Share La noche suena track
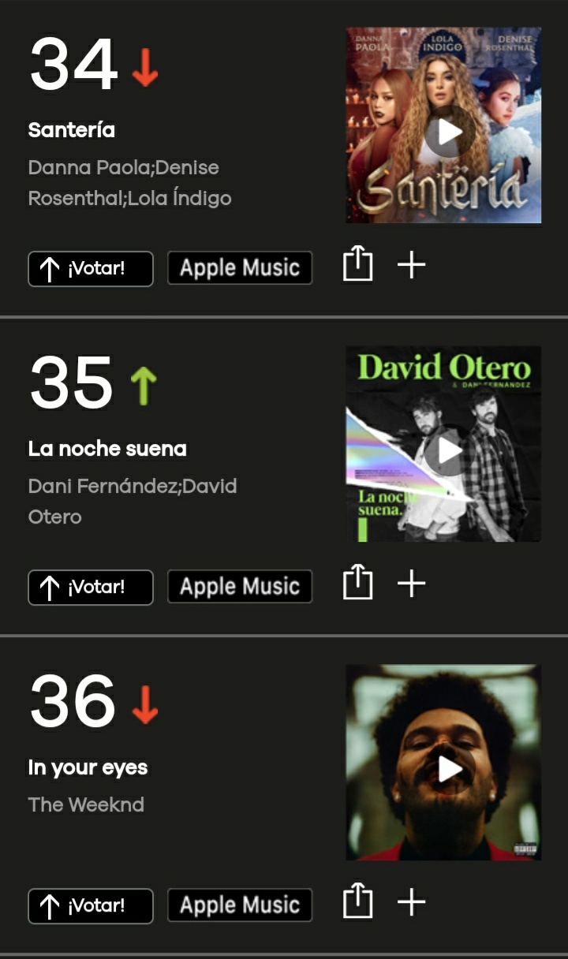 coord(357,583)
